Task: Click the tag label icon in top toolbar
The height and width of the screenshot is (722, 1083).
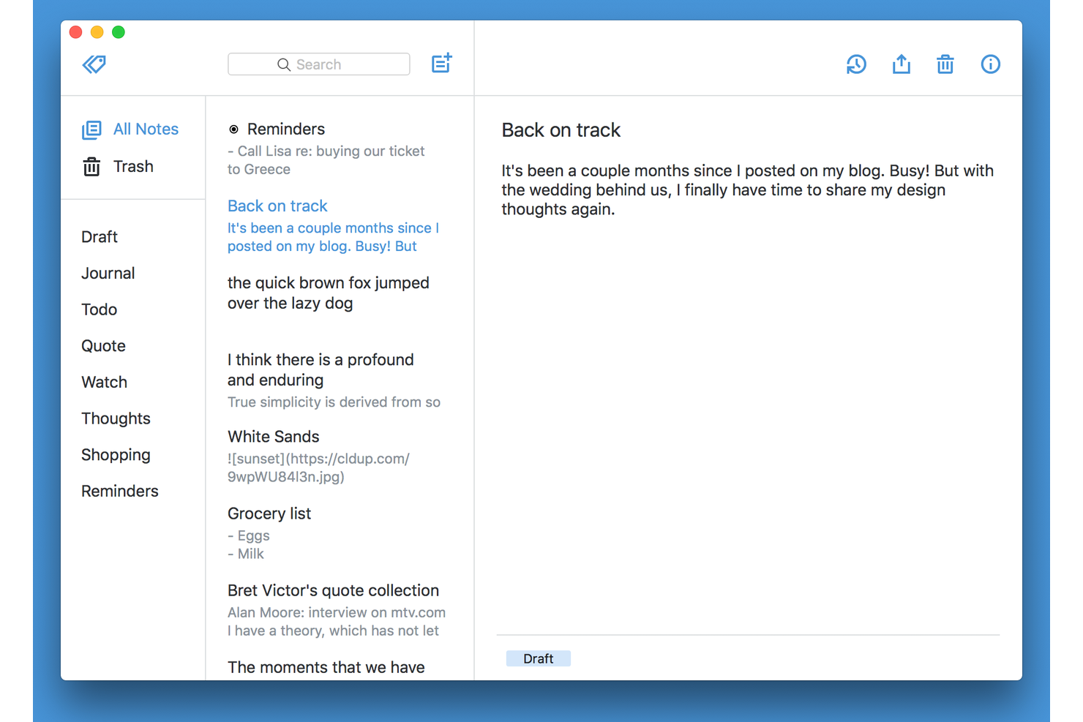Action: [x=94, y=64]
